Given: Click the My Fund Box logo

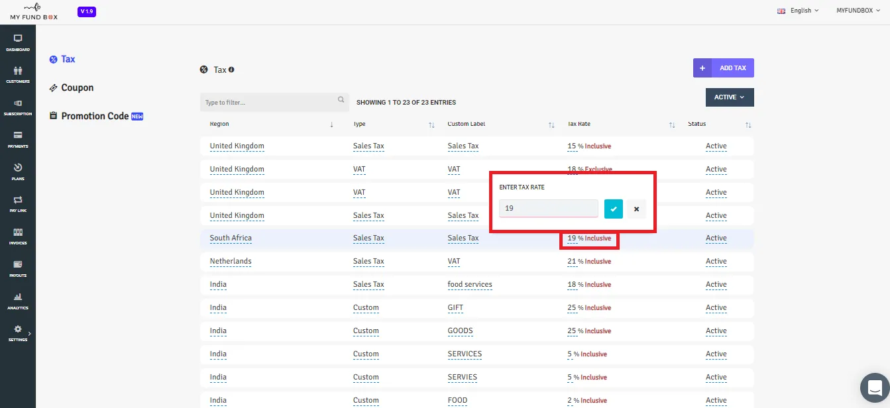Looking at the screenshot, I should (34, 12).
